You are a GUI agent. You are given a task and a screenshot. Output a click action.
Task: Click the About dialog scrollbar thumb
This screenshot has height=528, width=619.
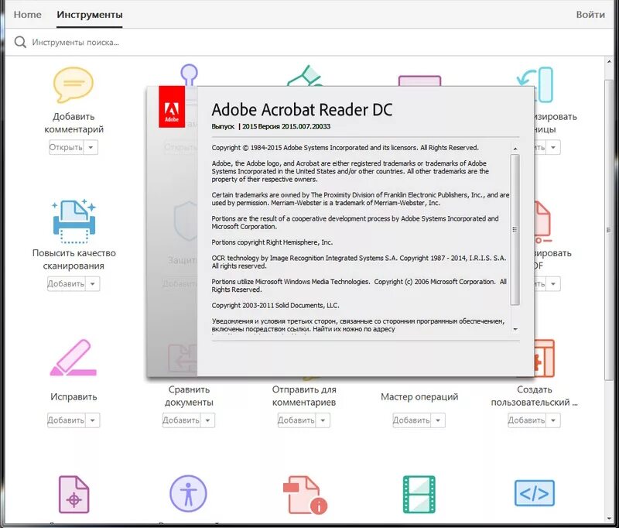[515, 229]
